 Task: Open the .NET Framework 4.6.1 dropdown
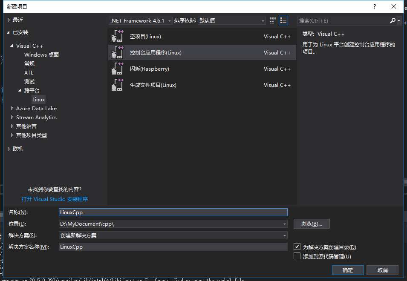(x=140, y=20)
